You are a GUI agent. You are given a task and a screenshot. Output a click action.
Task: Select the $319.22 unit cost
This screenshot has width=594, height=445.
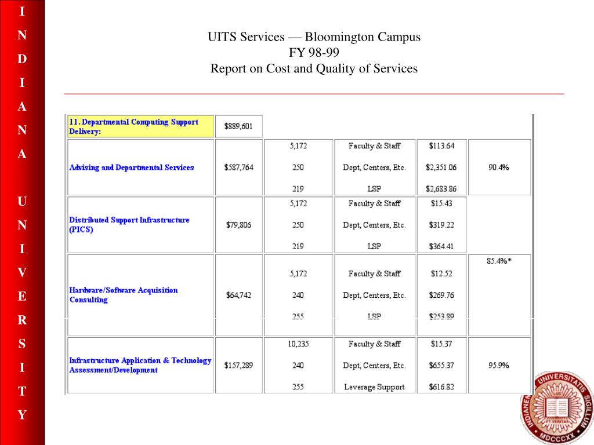441,225
